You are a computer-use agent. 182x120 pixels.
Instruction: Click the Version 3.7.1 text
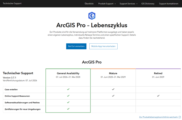click(x=10, y=78)
